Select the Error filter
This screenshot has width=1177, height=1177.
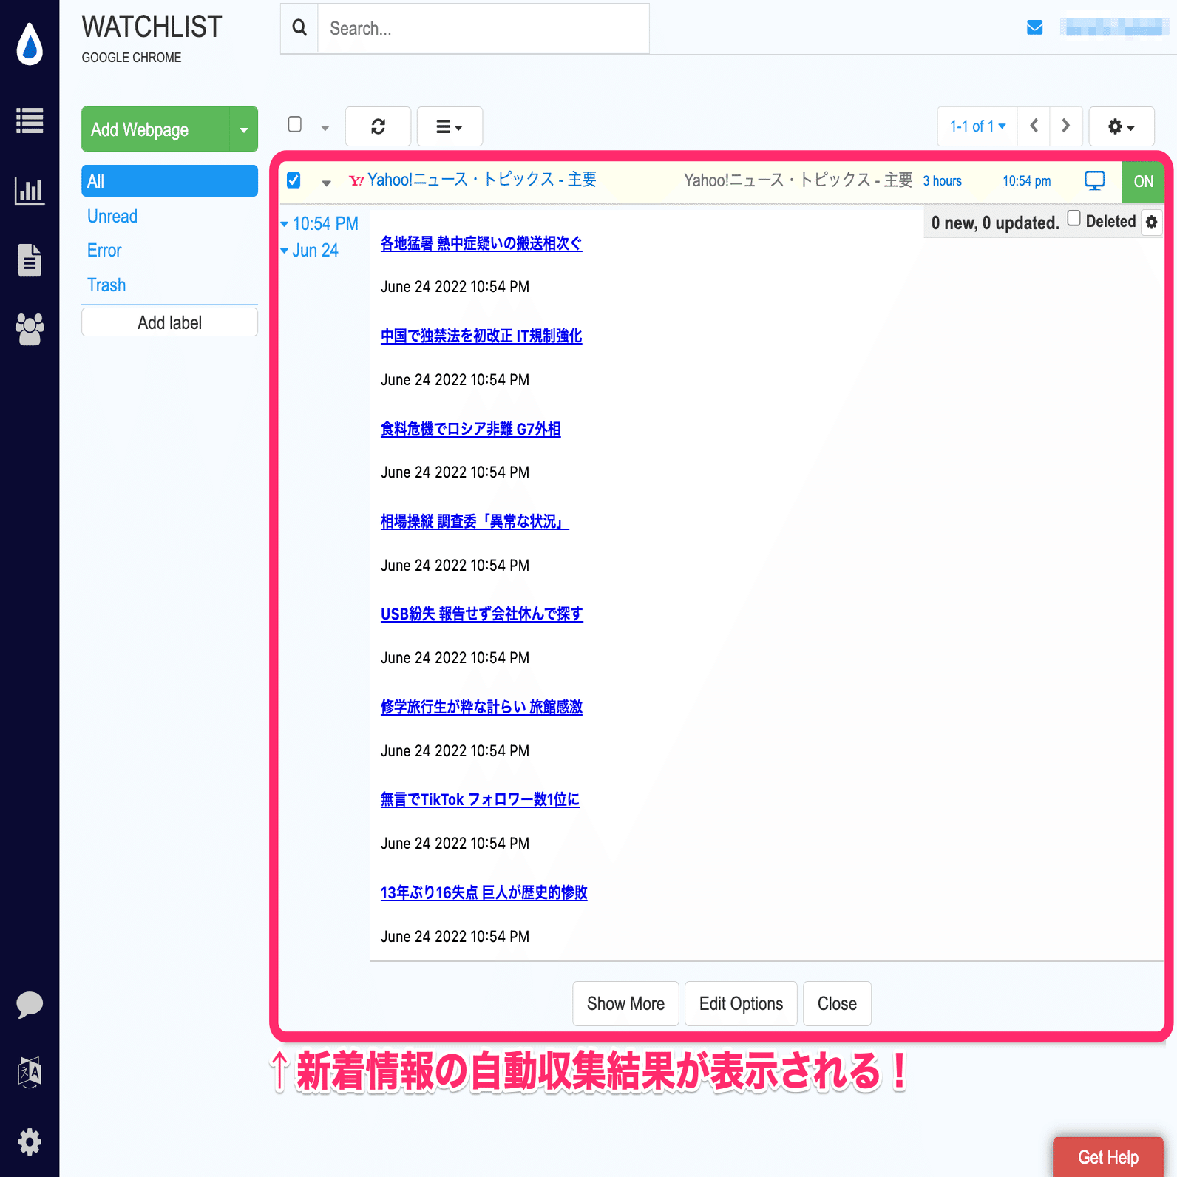pyautogui.click(x=104, y=250)
